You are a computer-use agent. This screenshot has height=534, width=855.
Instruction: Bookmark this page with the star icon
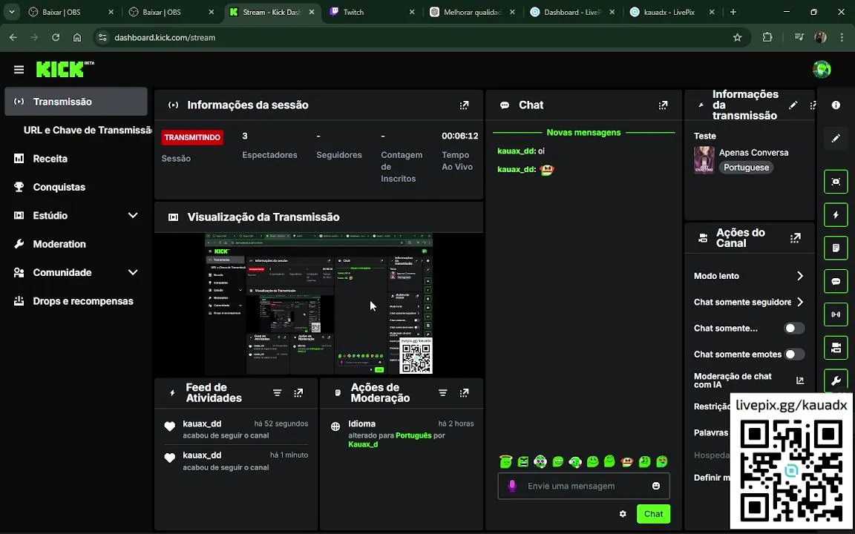click(x=737, y=38)
